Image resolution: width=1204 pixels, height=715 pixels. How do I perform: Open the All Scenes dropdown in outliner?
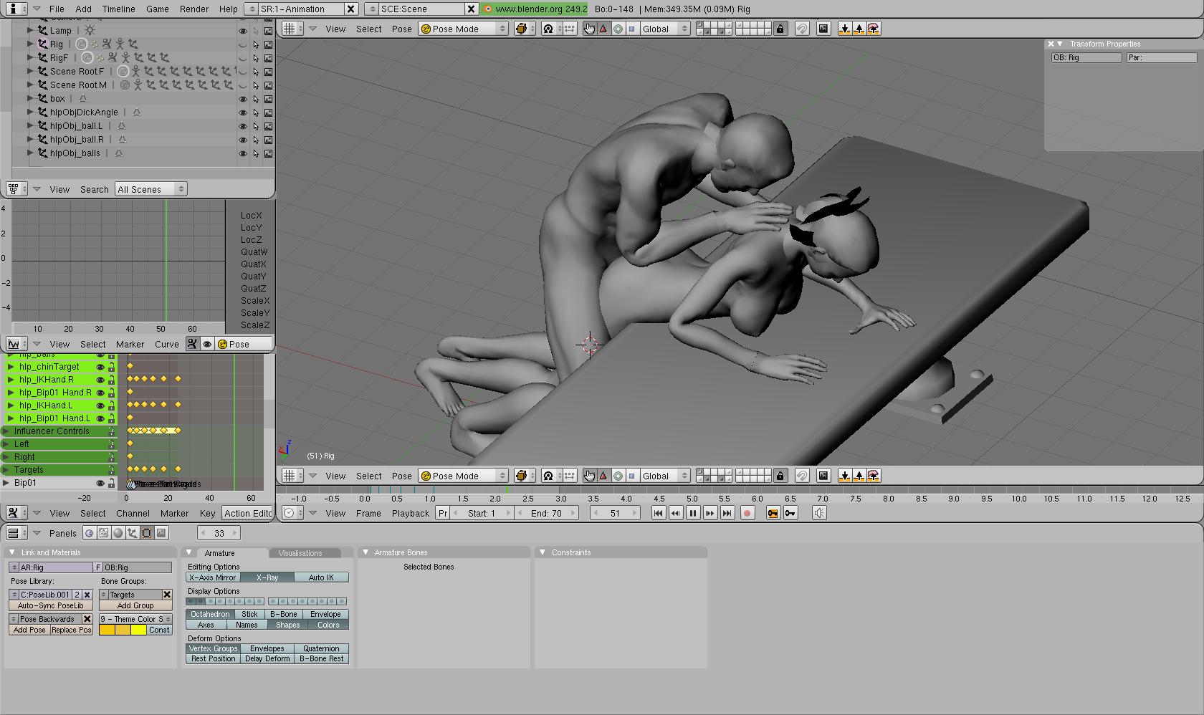150,189
